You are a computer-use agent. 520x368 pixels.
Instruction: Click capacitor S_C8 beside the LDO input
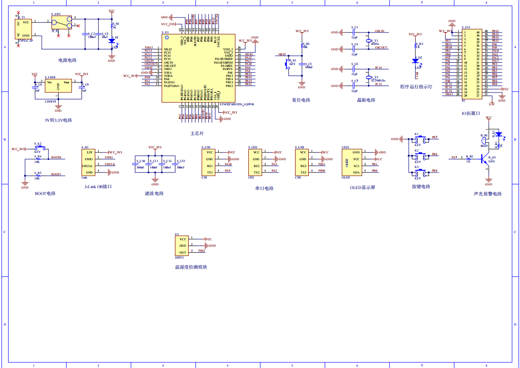coord(34,87)
